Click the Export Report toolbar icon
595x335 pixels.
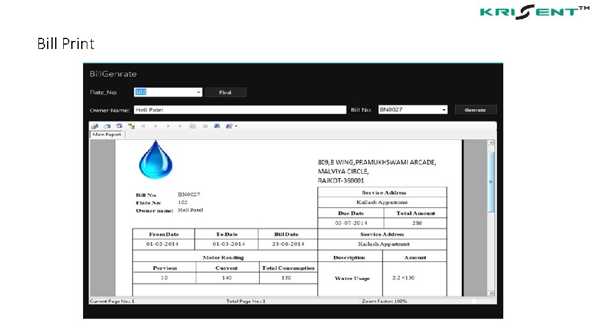click(94, 126)
